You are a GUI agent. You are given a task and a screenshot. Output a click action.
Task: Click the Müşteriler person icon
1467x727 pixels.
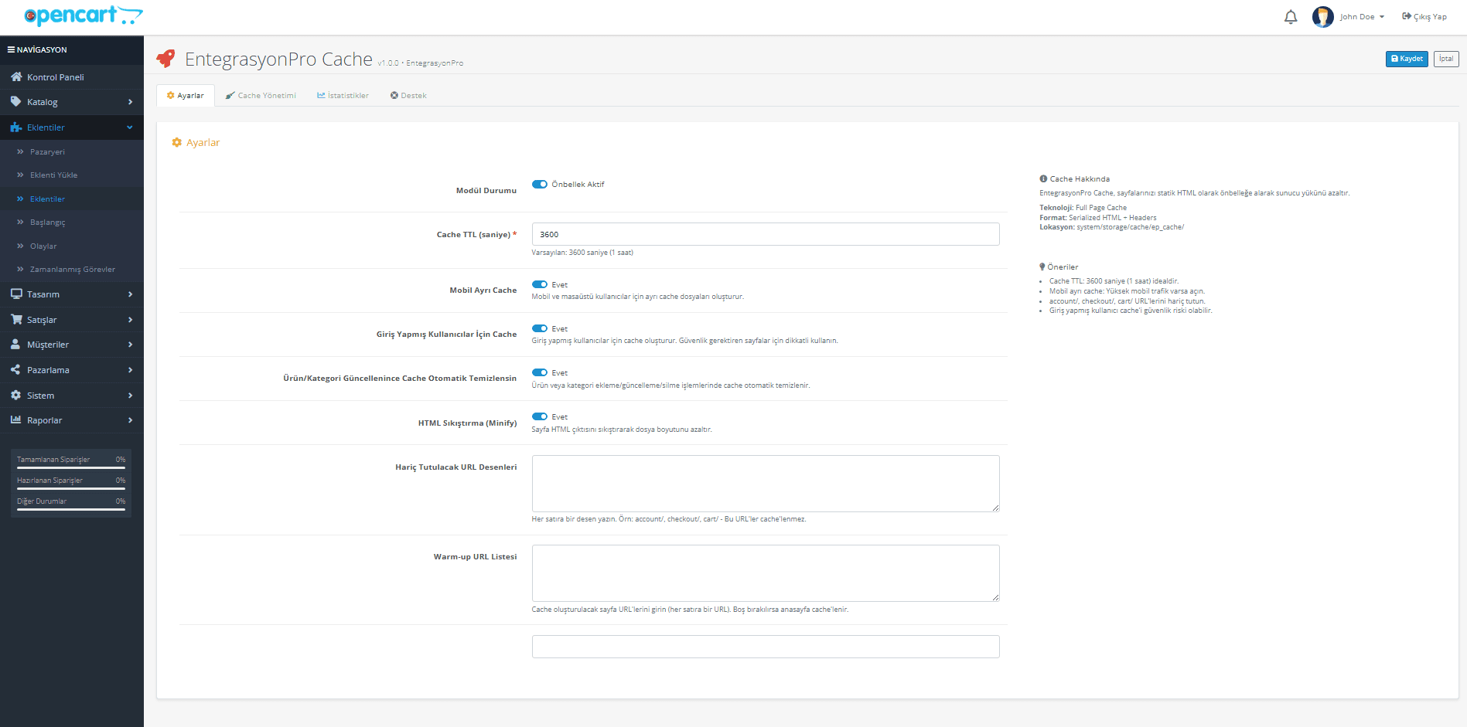[x=15, y=345]
